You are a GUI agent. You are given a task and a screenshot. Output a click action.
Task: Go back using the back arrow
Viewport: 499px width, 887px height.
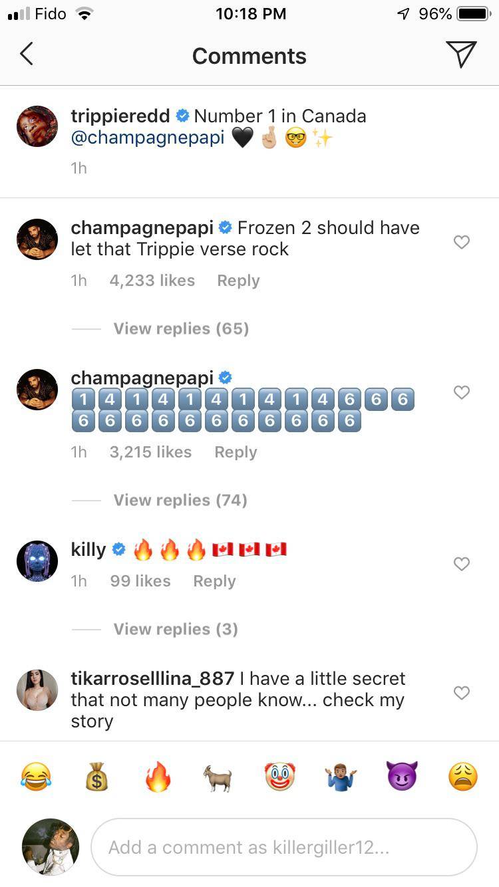point(27,55)
